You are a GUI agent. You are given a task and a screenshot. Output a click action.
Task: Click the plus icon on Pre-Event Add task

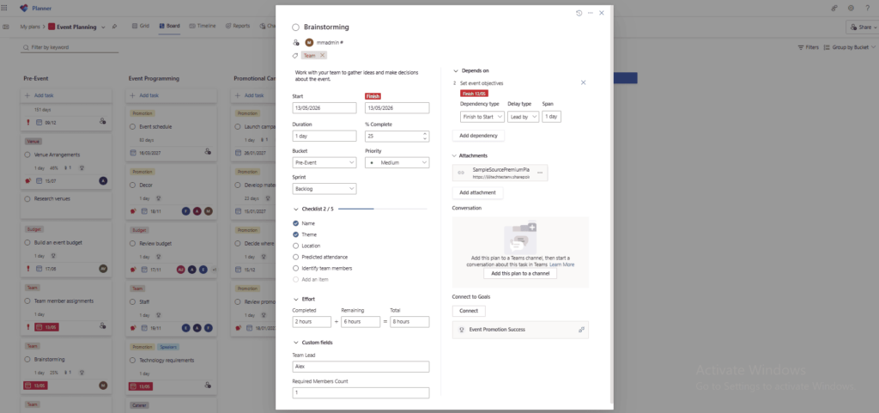click(x=27, y=96)
